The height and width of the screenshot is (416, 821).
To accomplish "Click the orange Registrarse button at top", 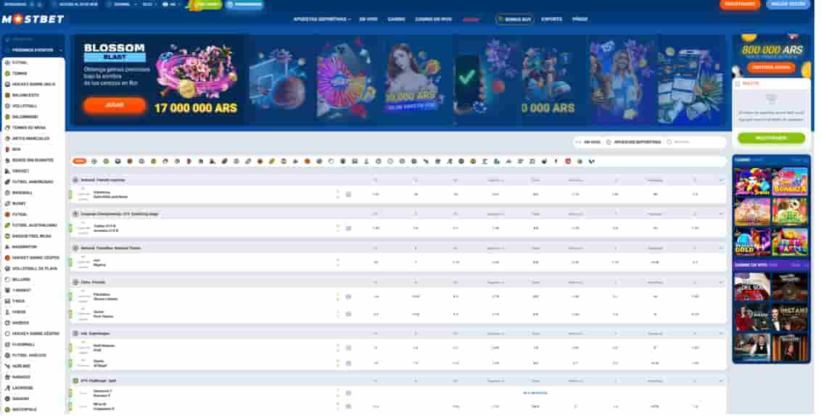I will pos(740,4).
